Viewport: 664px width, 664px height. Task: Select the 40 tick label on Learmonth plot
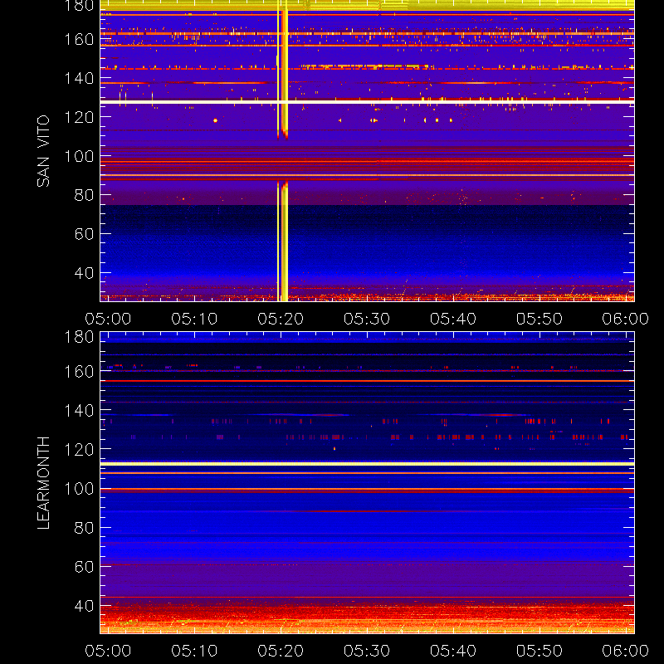tap(84, 606)
